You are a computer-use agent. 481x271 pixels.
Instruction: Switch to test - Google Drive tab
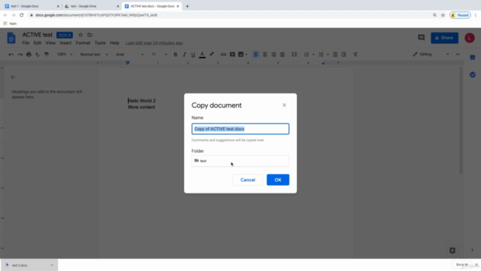click(92, 6)
